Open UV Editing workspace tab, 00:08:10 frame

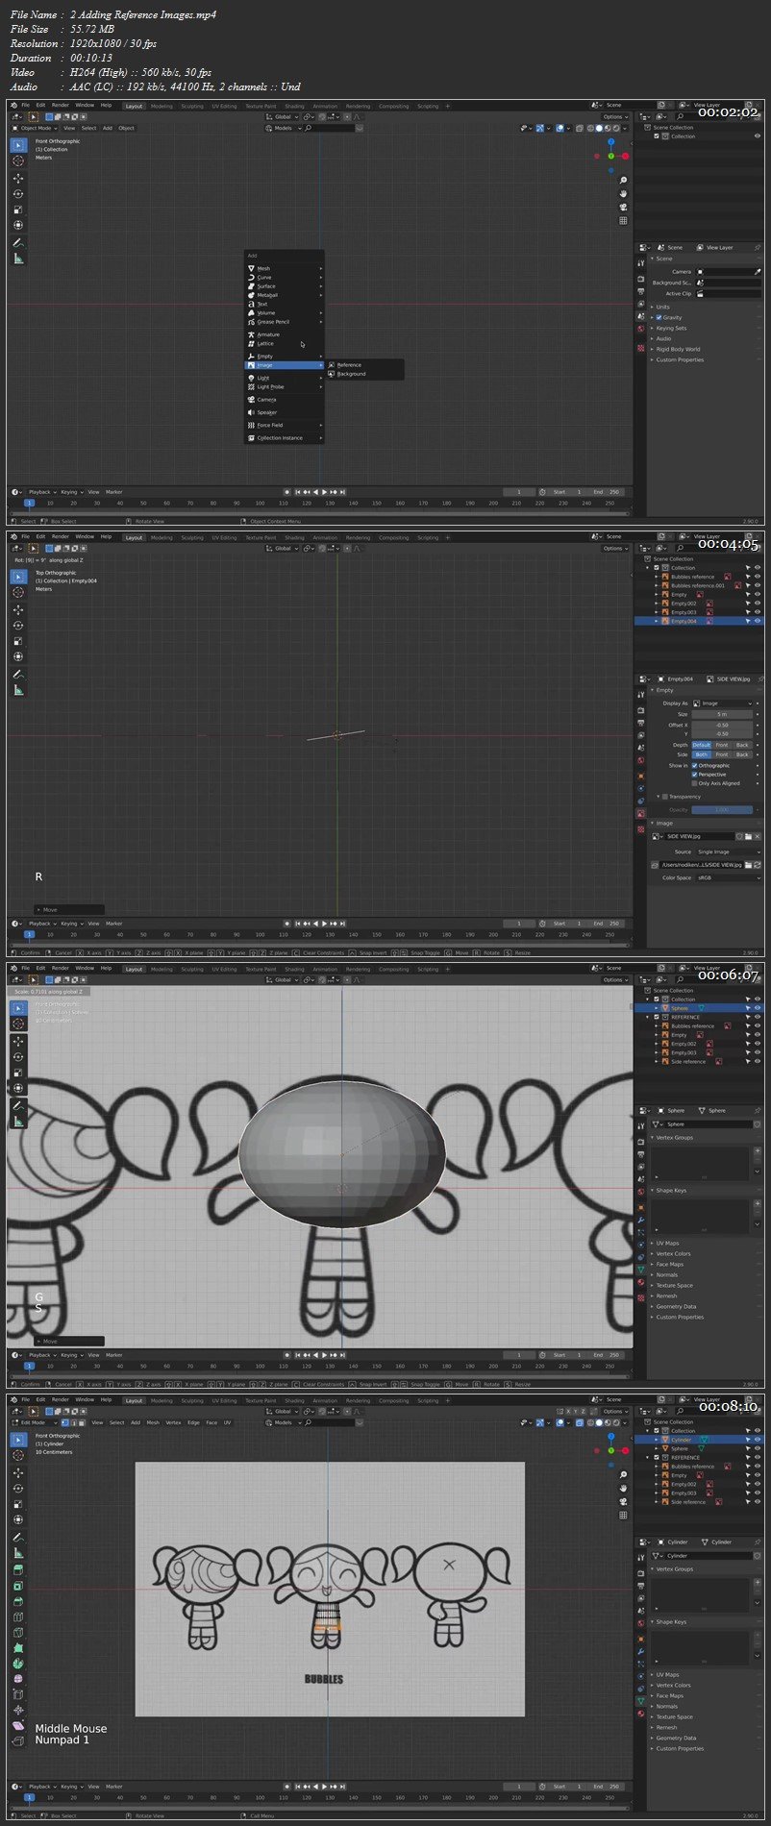[224, 1401]
